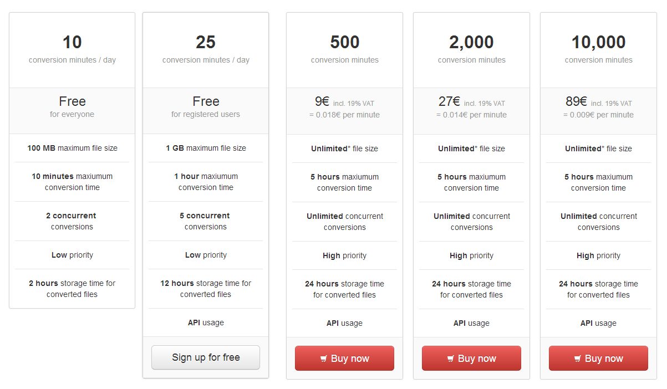Click "API usage" in the 25 minutes plan
The height and width of the screenshot is (389, 667).
pyautogui.click(x=206, y=323)
